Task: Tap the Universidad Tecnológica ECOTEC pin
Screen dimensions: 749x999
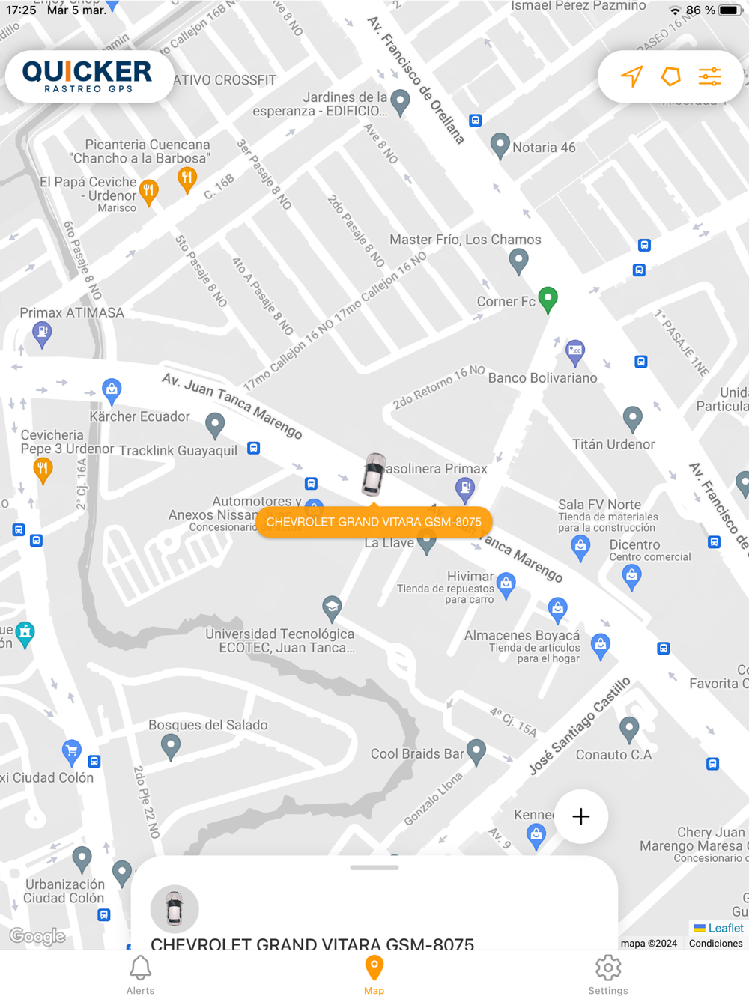Action: 332,608
